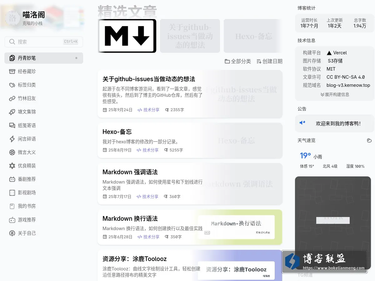Screen dimensions: 375x281
Task: Click the announcement megaphone icon
Action: coord(302,123)
